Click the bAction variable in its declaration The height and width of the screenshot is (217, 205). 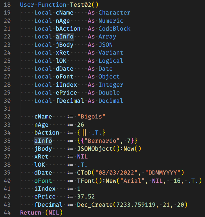pyautogui.click(x=68, y=29)
